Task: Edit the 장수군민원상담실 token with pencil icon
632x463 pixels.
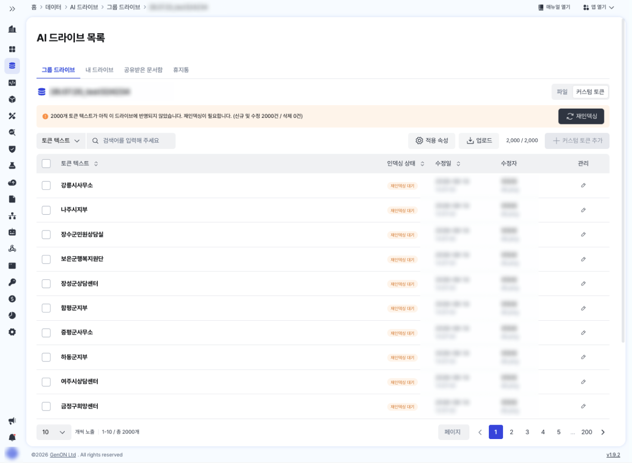Action: pyautogui.click(x=583, y=235)
